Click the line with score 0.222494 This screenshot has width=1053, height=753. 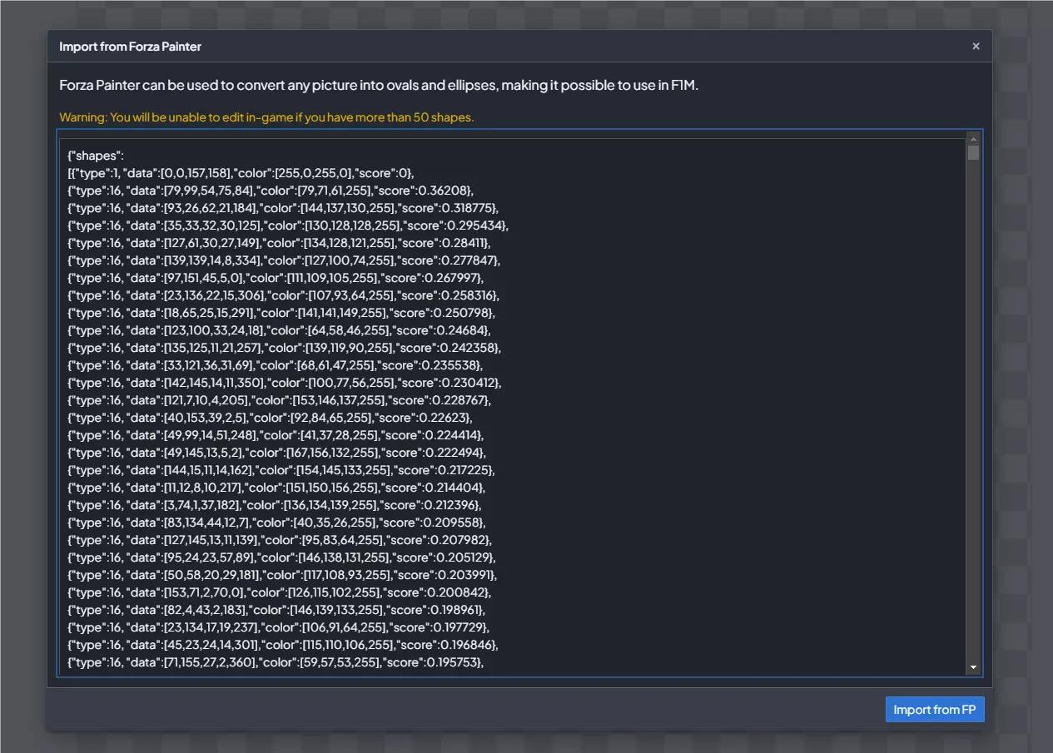[x=277, y=453]
